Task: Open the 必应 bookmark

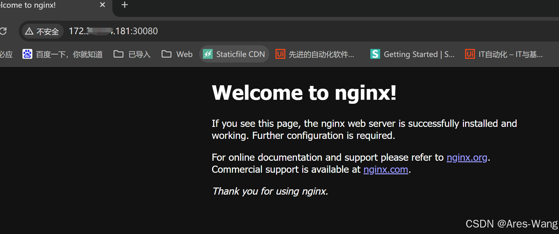Action: 6,54
